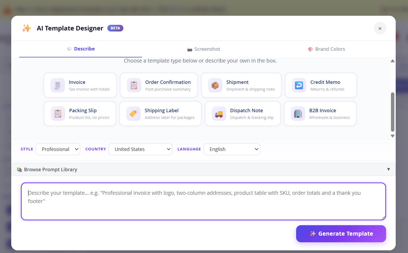Viewport: 408px width, 253px height.
Task: Click the Shipment box icon
Action: tap(215, 85)
